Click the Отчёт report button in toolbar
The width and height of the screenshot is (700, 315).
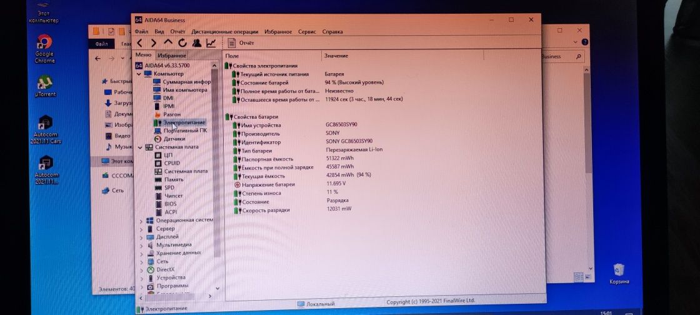coord(241,43)
